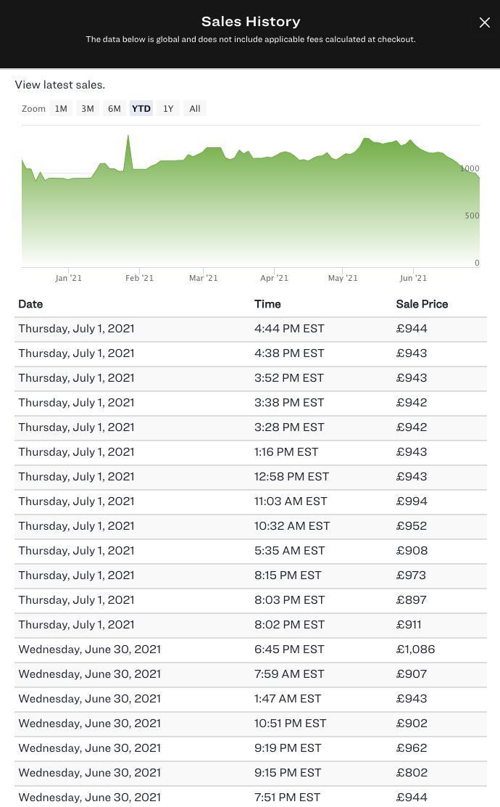Screen dimensions: 500x807
Task: Click the Time column header
Action: [267, 304]
